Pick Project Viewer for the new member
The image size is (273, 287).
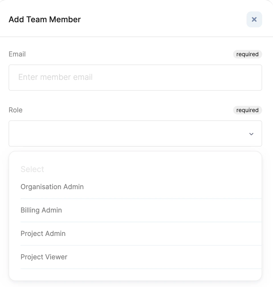44,257
